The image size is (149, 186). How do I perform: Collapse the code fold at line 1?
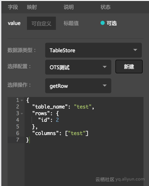pos(22,100)
